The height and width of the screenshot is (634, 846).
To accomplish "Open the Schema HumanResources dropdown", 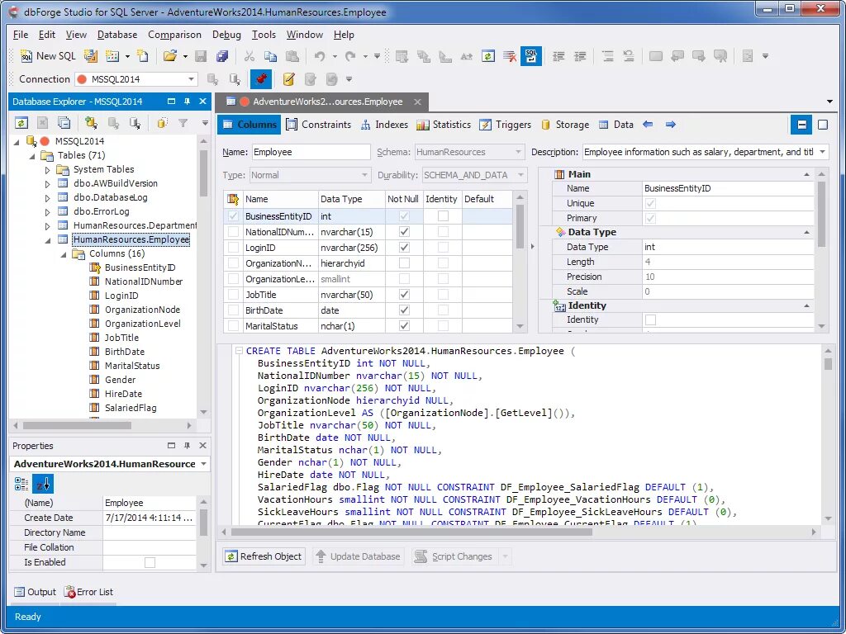I will click(519, 152).
